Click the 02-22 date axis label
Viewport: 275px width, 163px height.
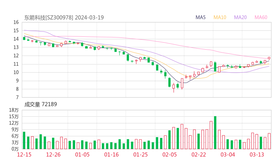click(x=198, y=154)
